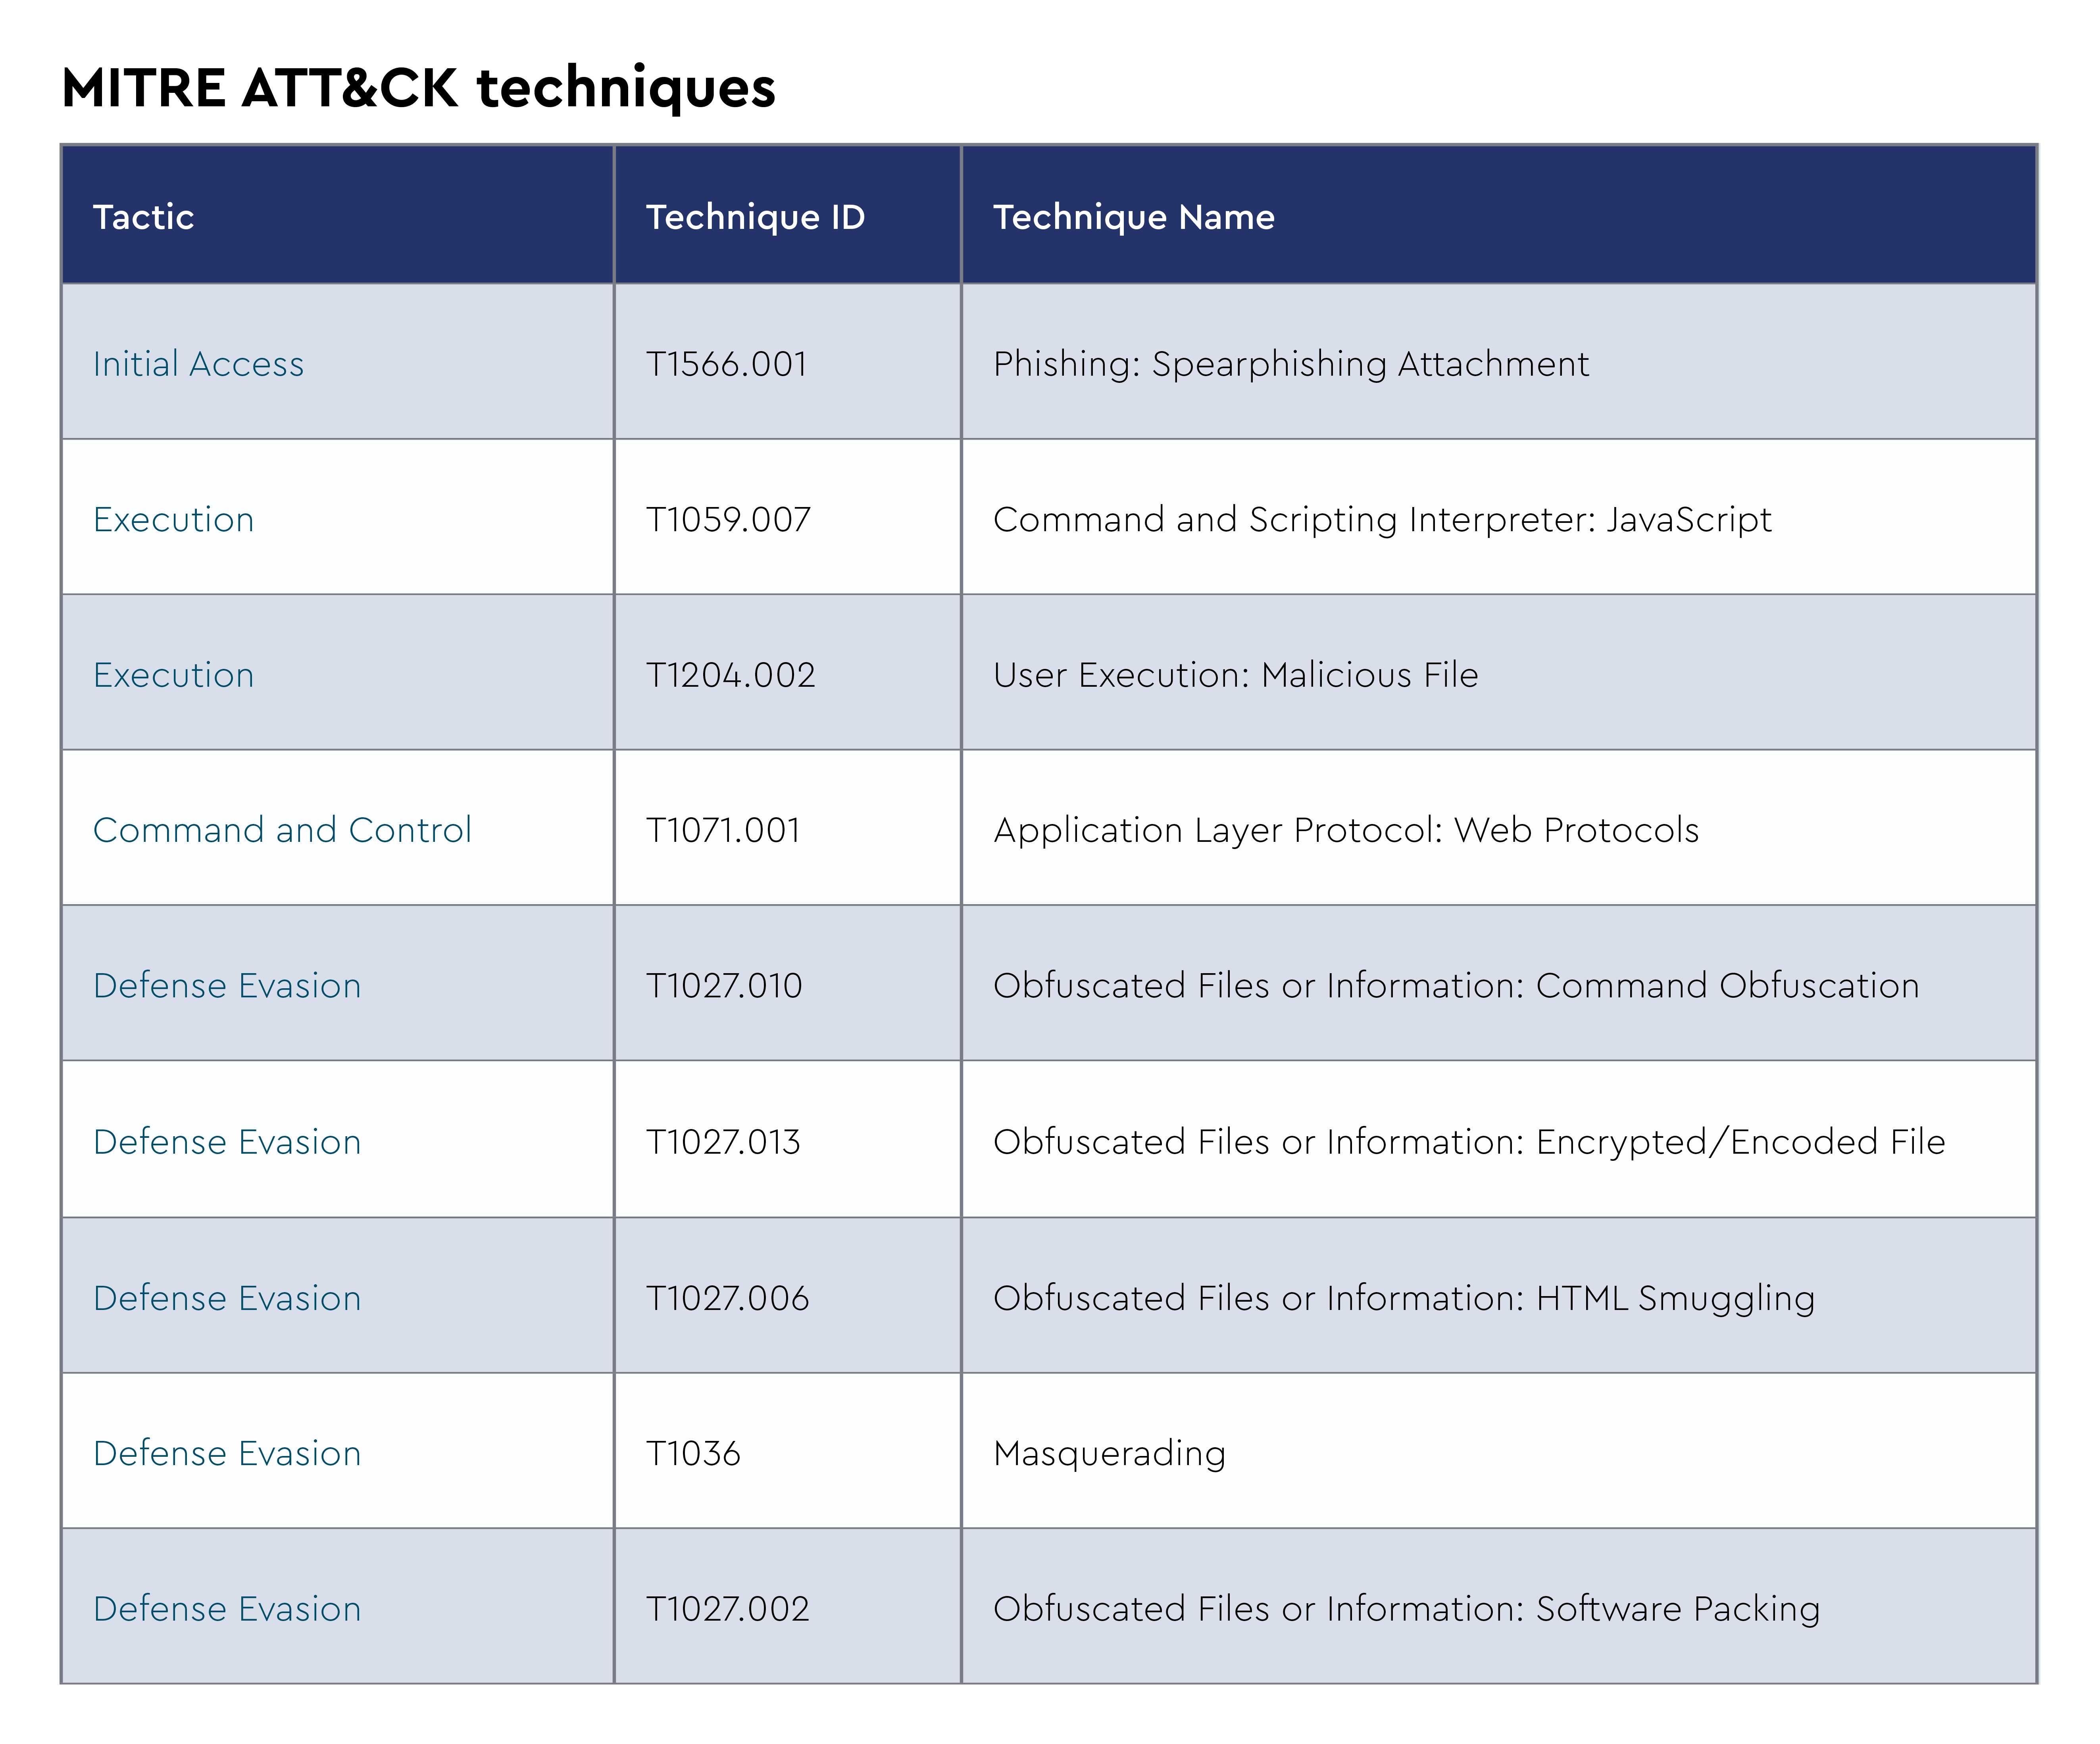Click the User Execution: Malicious File cell

[x=1235, y=675]
